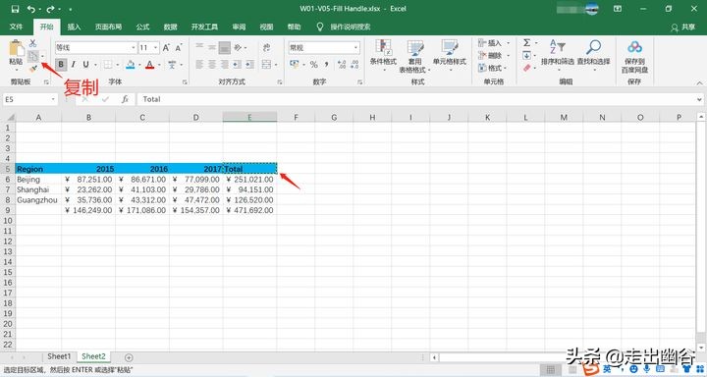This screenshot has height=377, width=707.
Task: Click the Wrap Text icon
Action: click(266, 47)
